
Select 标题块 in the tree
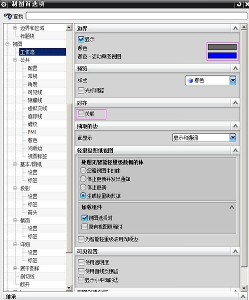tap(27, 36)
